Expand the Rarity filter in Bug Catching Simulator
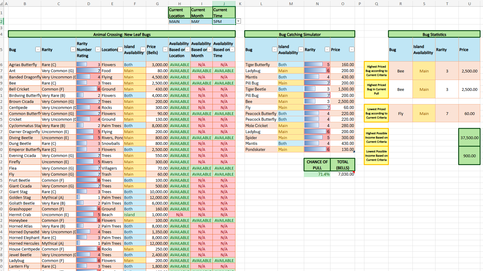Image resolution: width=483 pixels, height=271 pixels. [327, 49]
